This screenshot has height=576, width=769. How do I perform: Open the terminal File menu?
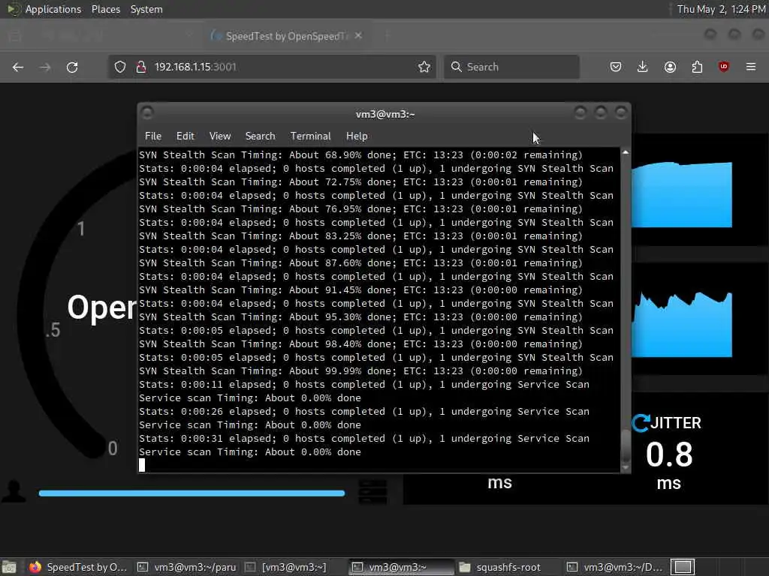(153, 136)
